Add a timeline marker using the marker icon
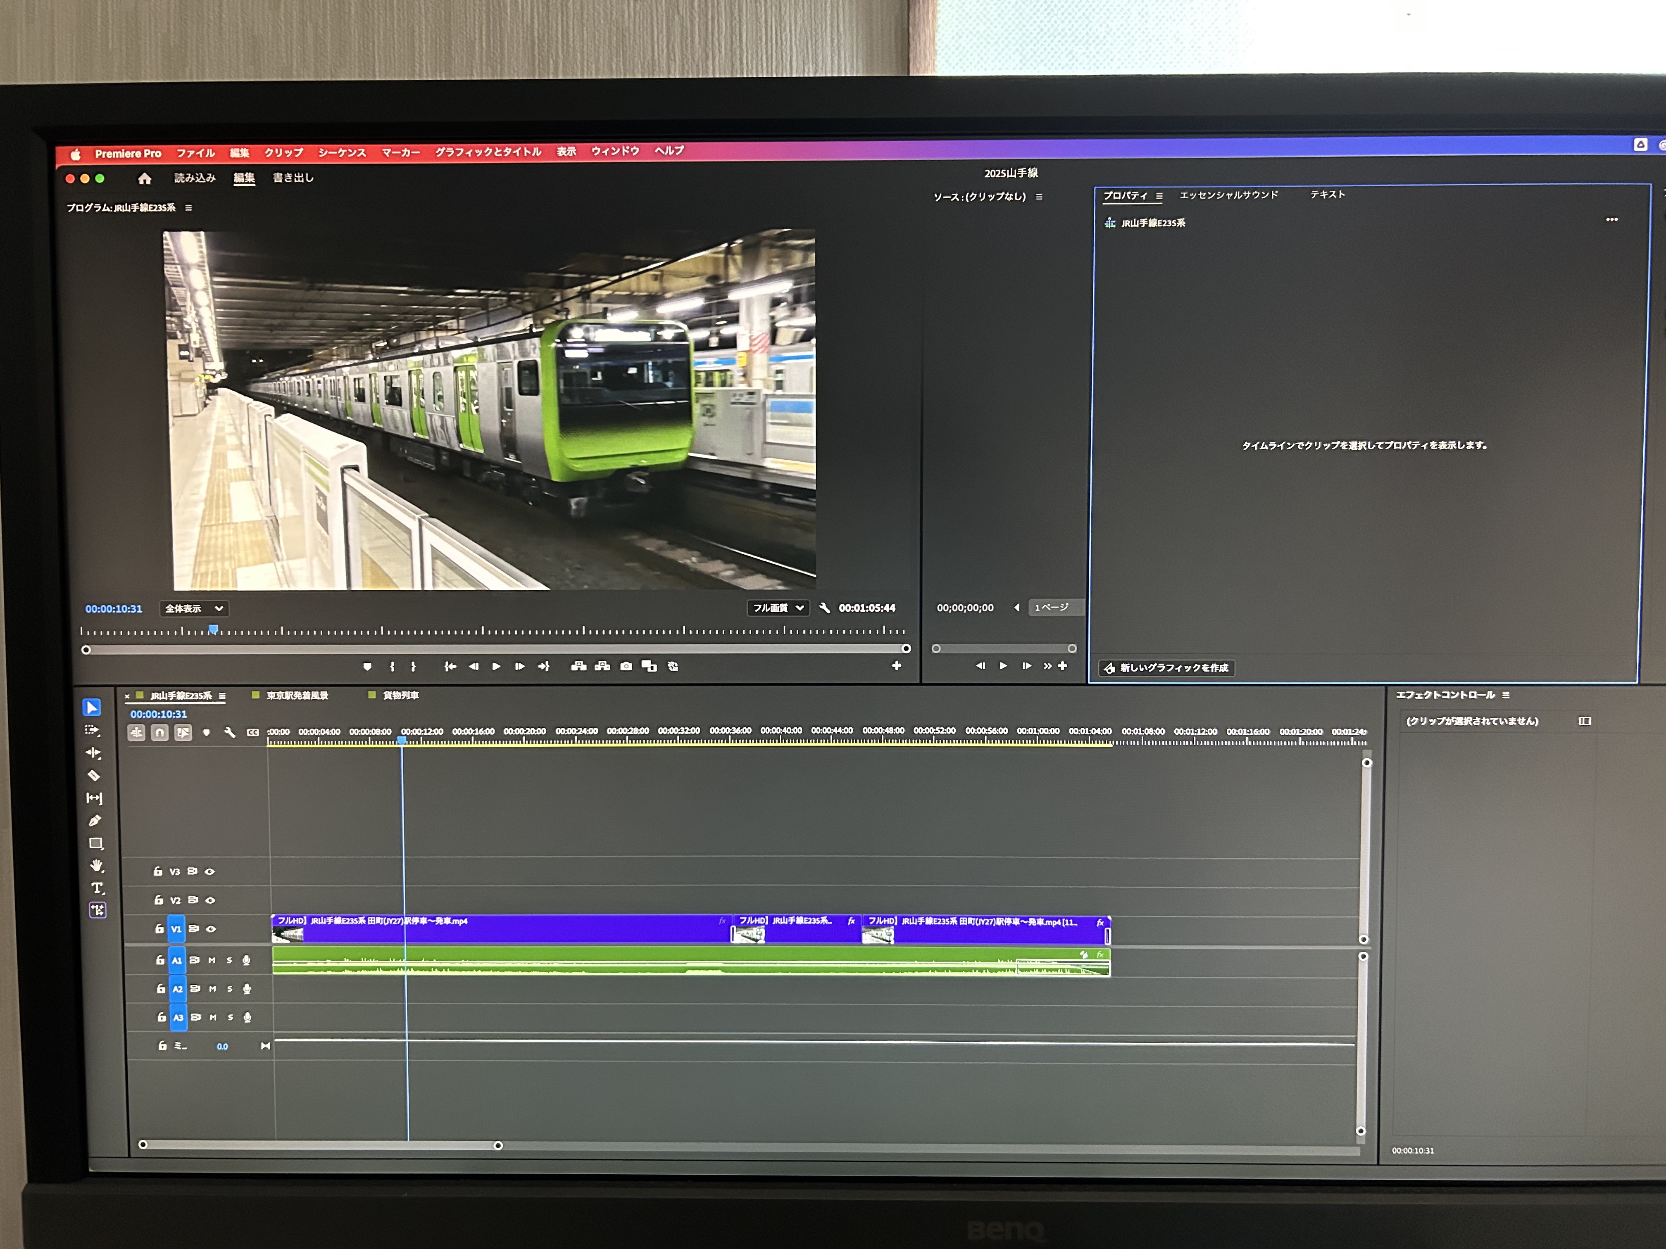1666x1249 pixels. pos(206,733)
